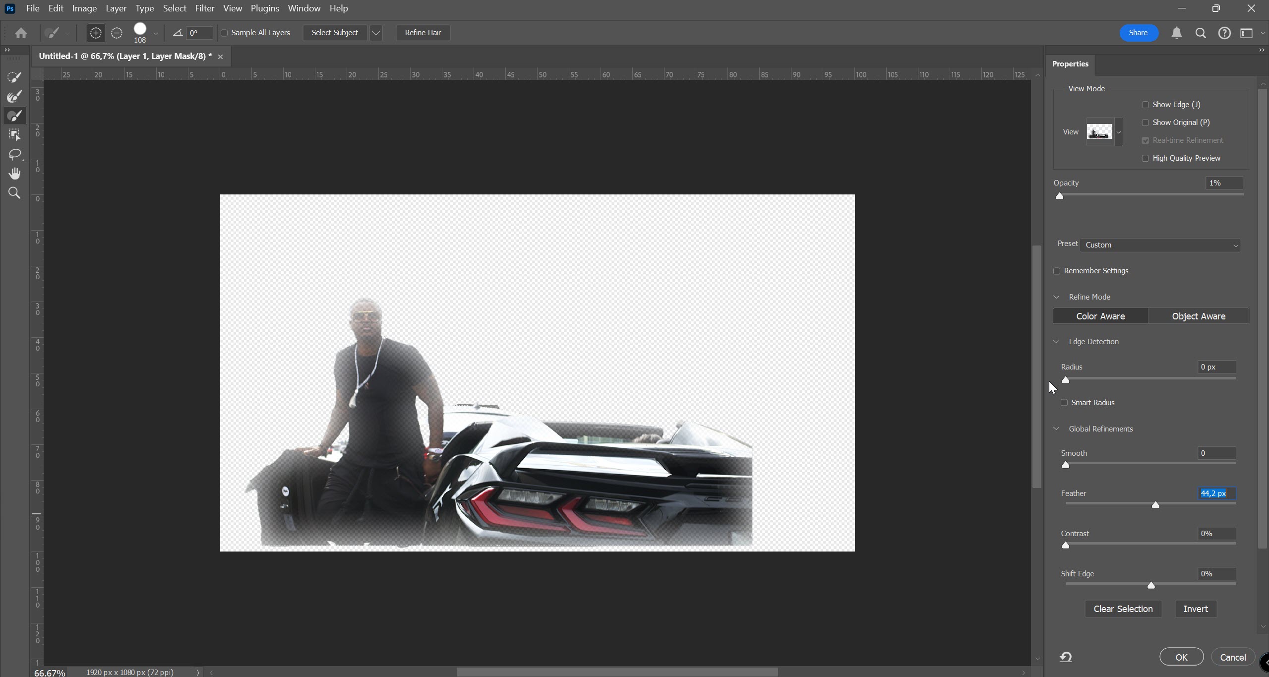Open the Preset dropdown
Image resolution: width=1269 pixels, height=677 pixels.
pos(1160,245)
